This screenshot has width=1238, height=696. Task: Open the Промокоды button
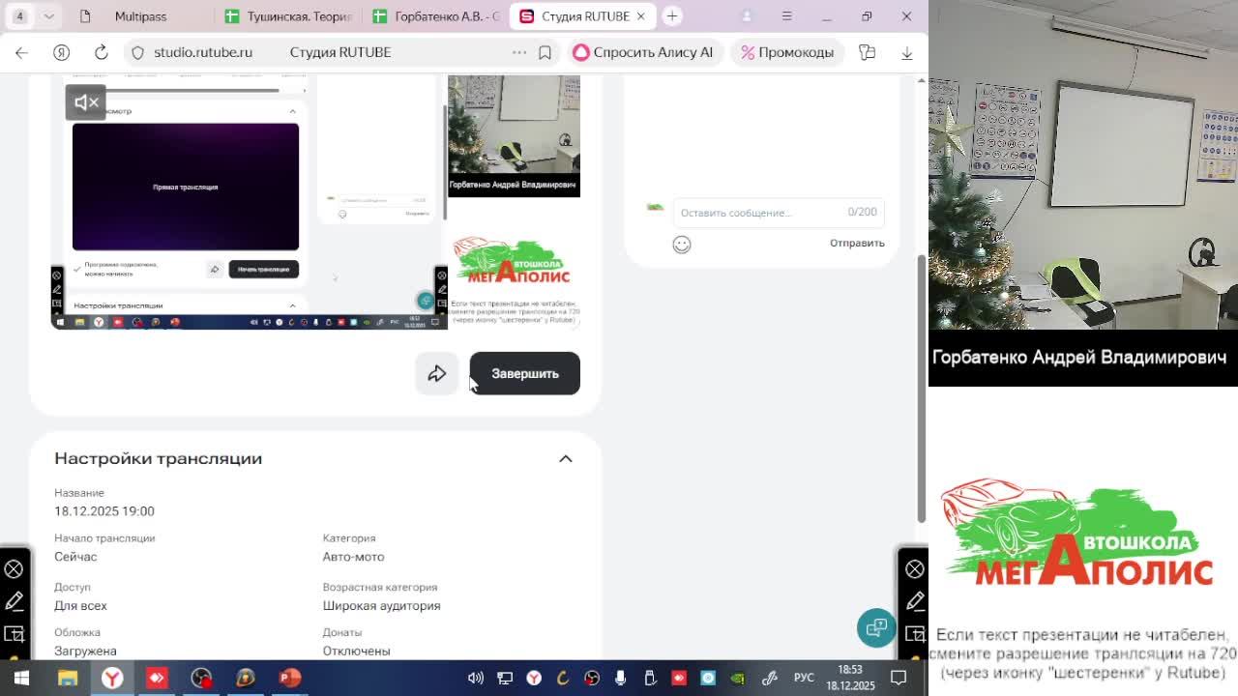[x=786, y=52]
